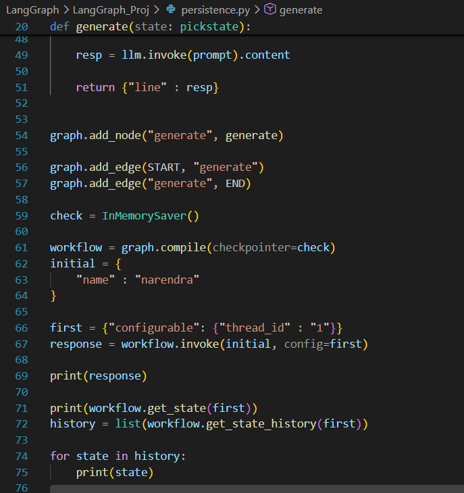Select persistence.py in the breadcrumb

215,10
